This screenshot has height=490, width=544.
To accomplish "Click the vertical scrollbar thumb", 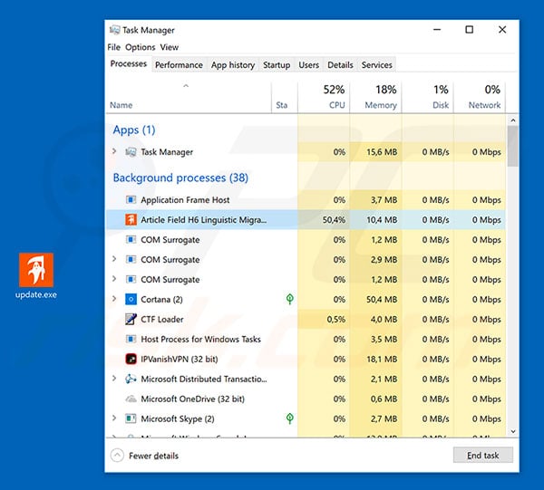I will tap(513, 146).
